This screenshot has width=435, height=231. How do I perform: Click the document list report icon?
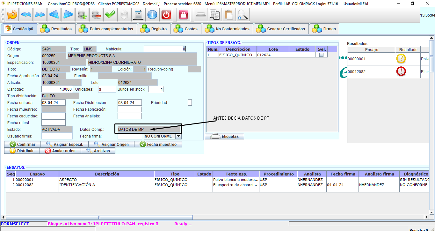[x=138, y=15]
